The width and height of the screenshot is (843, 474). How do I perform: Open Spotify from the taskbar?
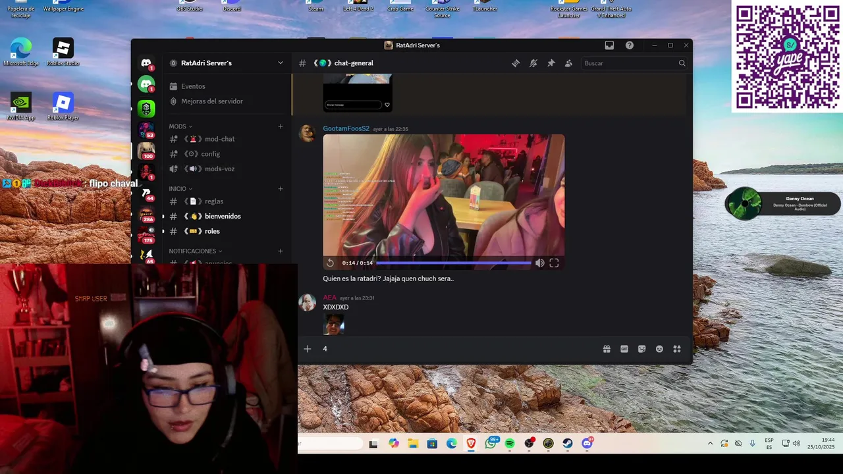click(510, 444)
